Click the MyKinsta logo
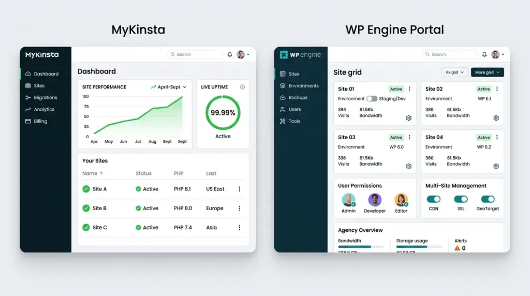 point(42,55)
